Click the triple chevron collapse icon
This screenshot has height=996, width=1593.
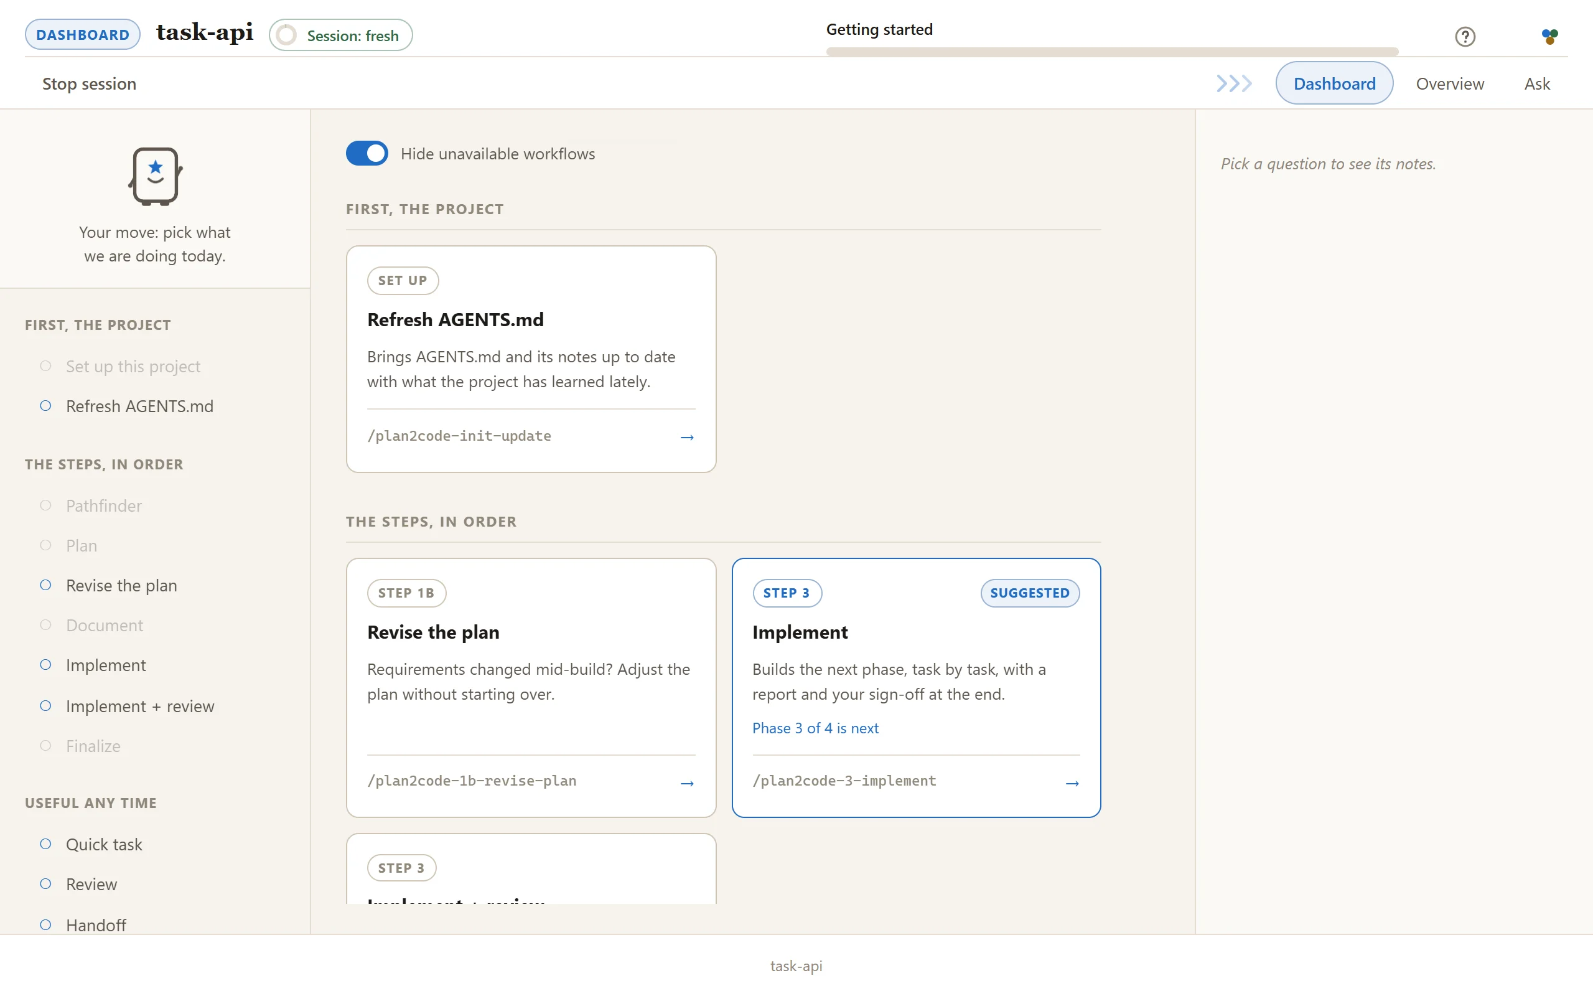coord(1233,83)
